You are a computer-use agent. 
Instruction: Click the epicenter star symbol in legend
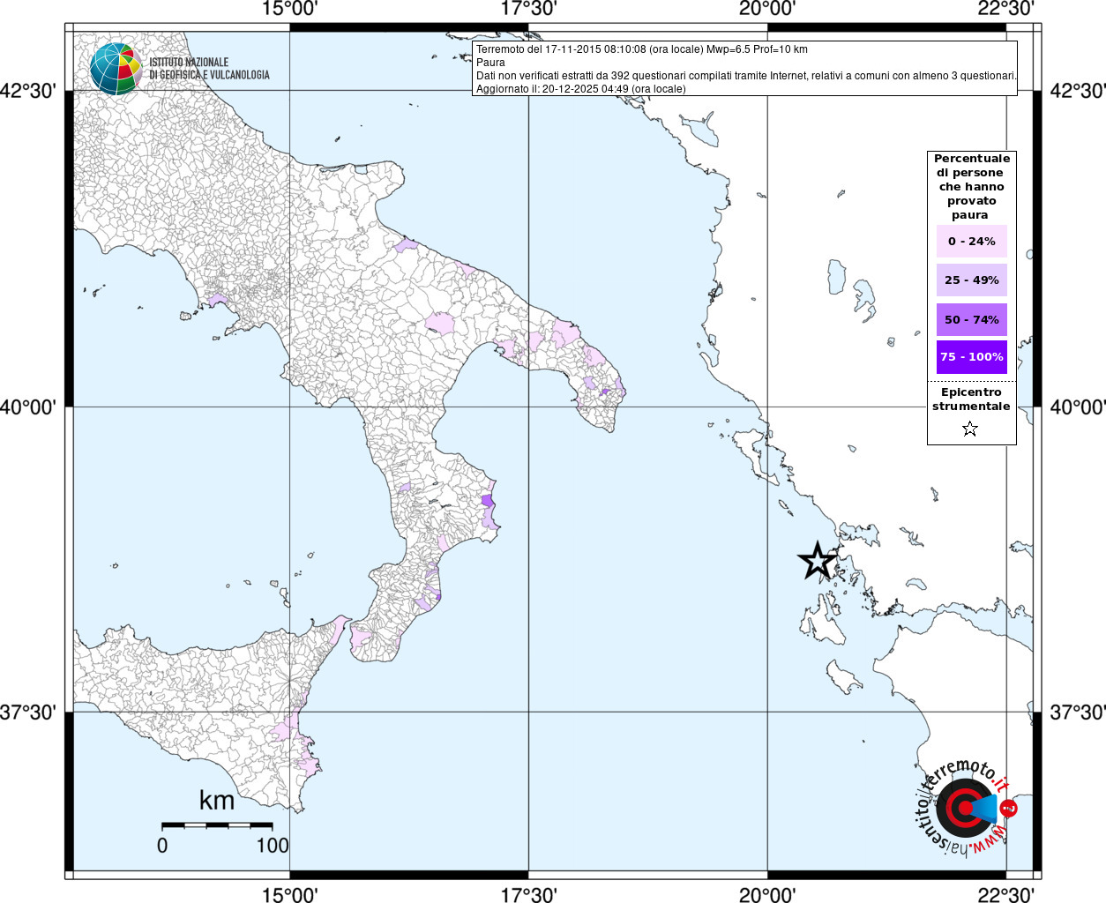click(970, 429)
